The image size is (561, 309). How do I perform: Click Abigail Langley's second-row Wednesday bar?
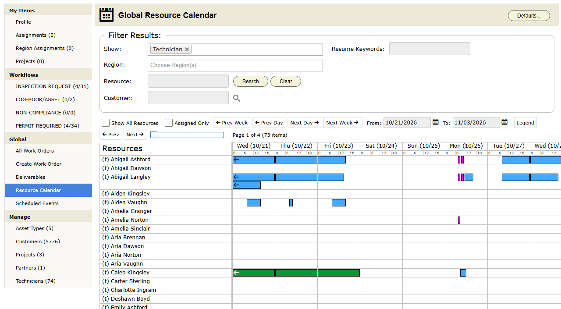(247, 185)
